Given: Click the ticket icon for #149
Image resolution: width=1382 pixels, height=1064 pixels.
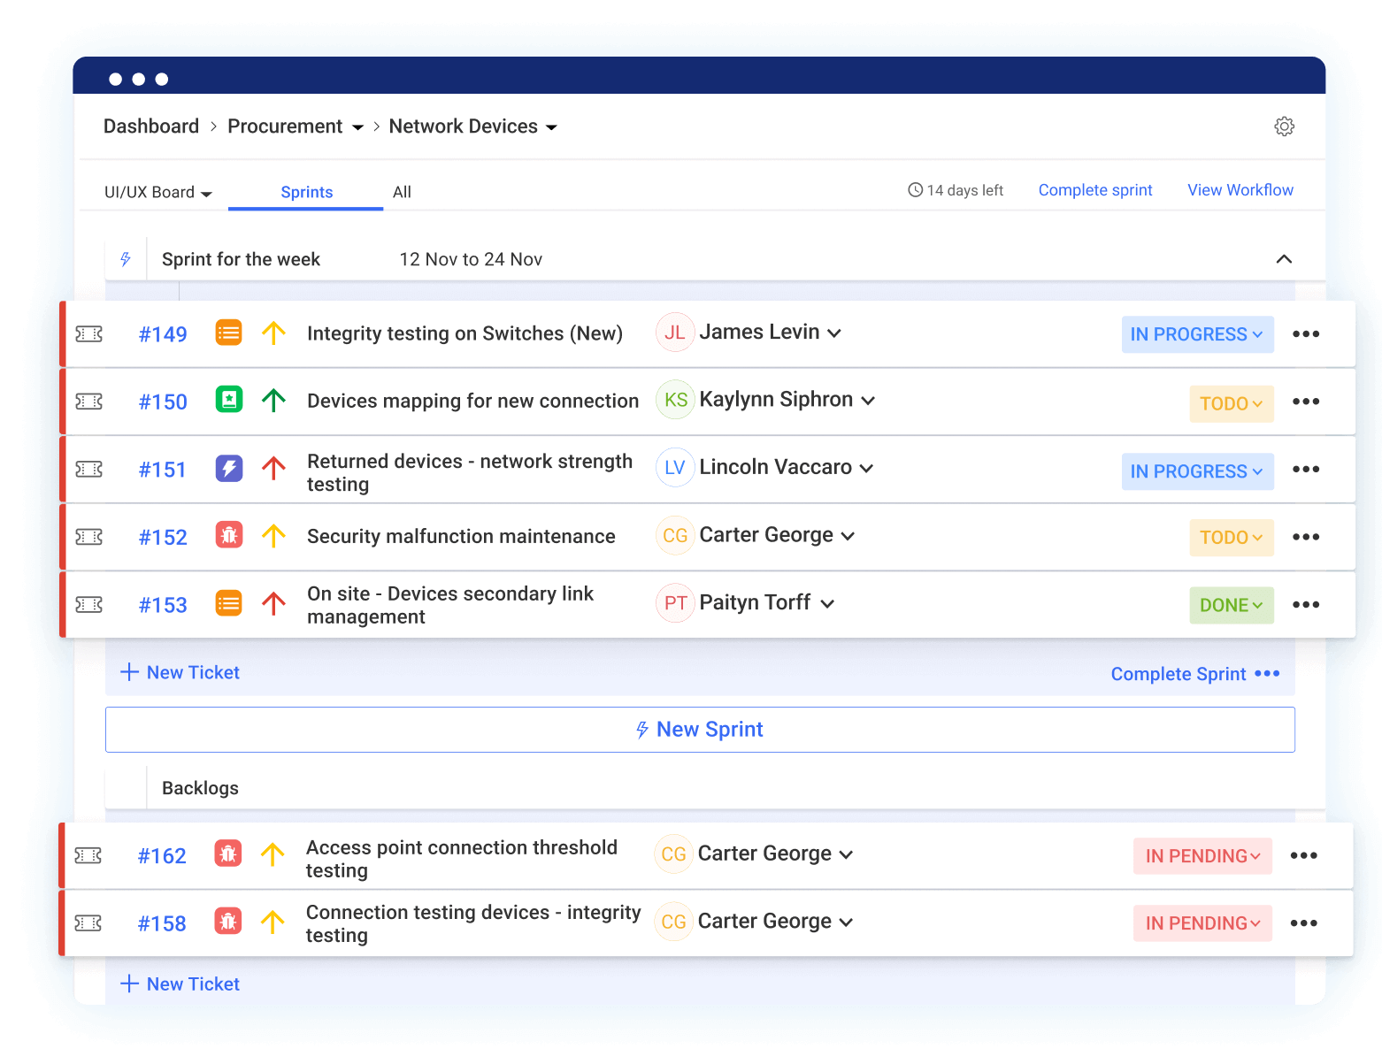Looking at the screenshot, I should pyautogui.click(x=89, y=334).
